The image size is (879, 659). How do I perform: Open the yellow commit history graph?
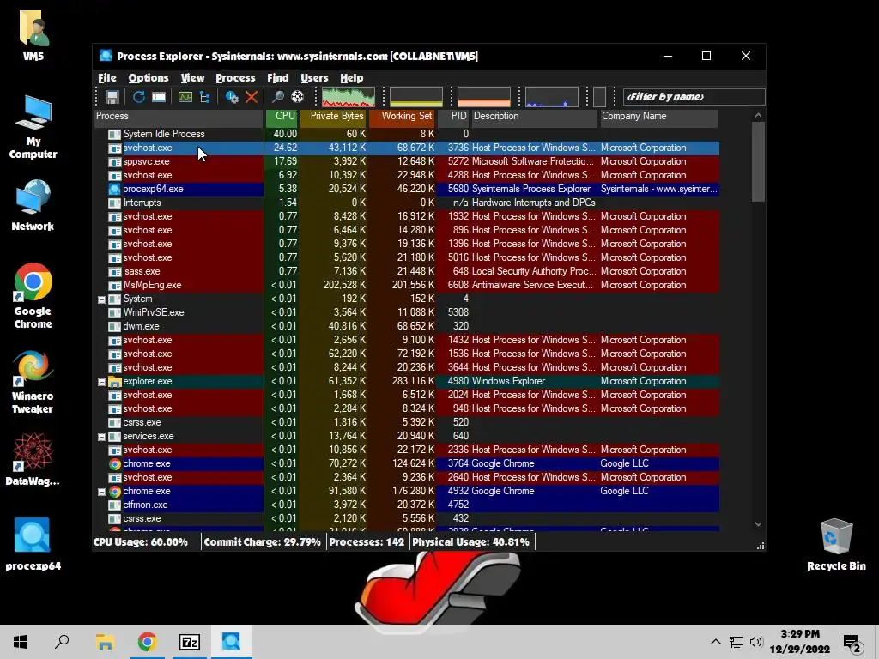416,97
